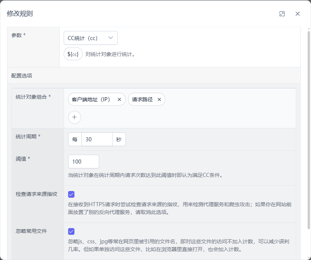The height and width of the screenshot is (260, 311).
Task: Click the 参数 field label
Action: (19, 35)
